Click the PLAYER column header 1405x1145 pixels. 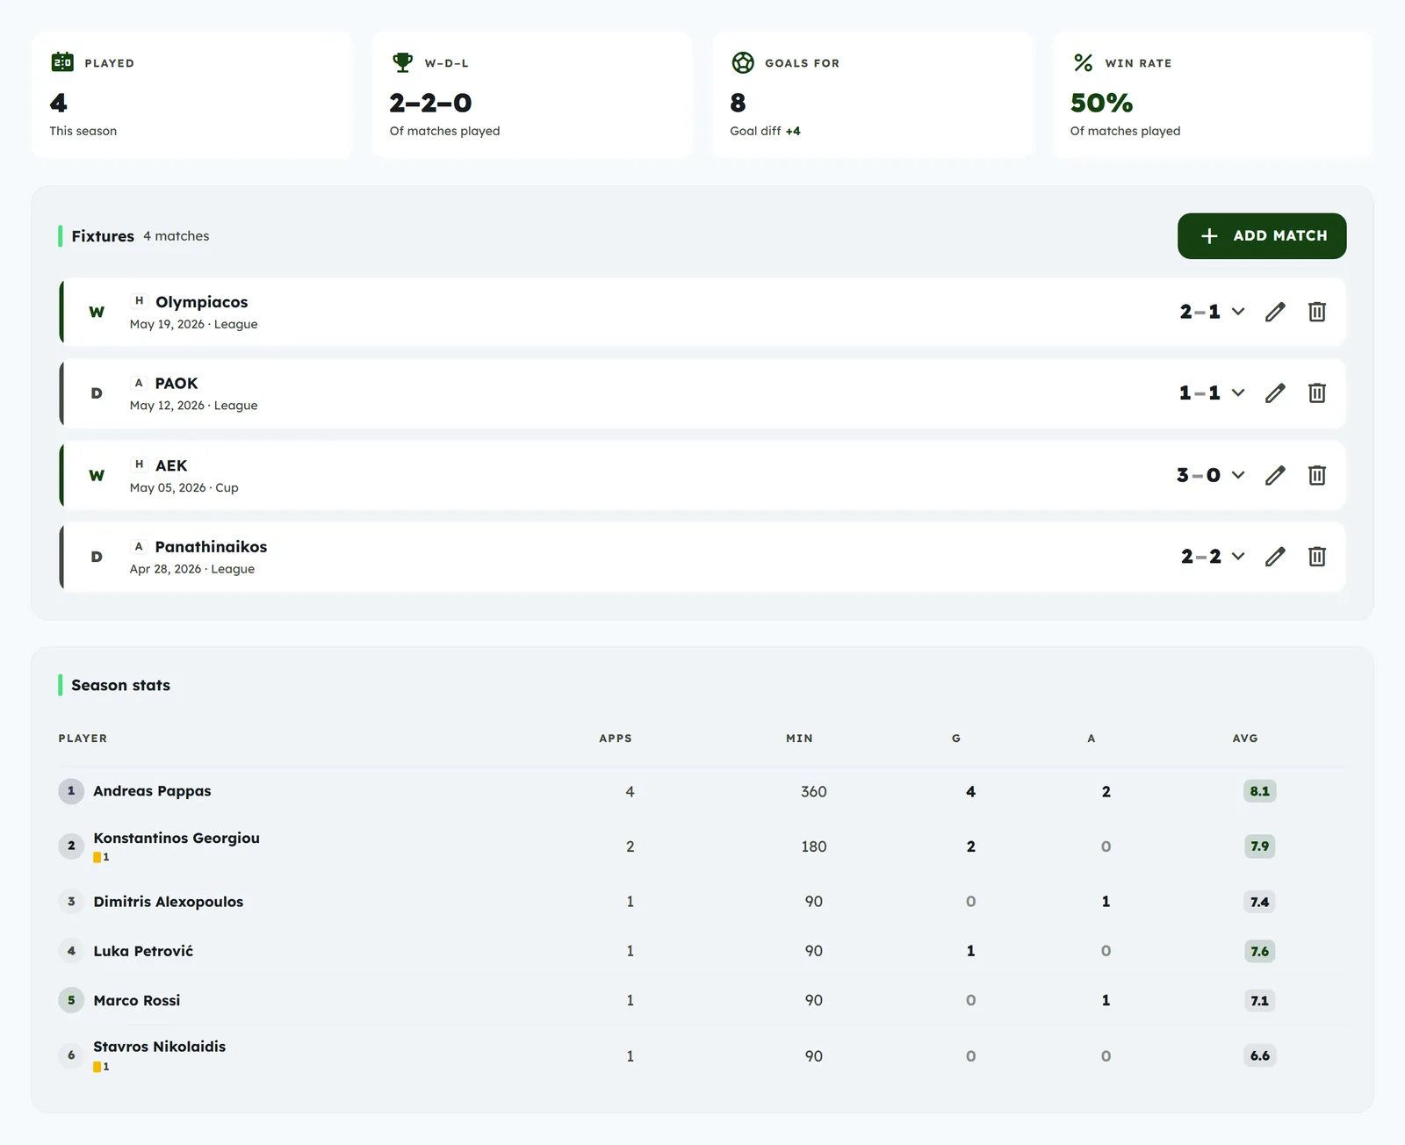coord(83,738)
